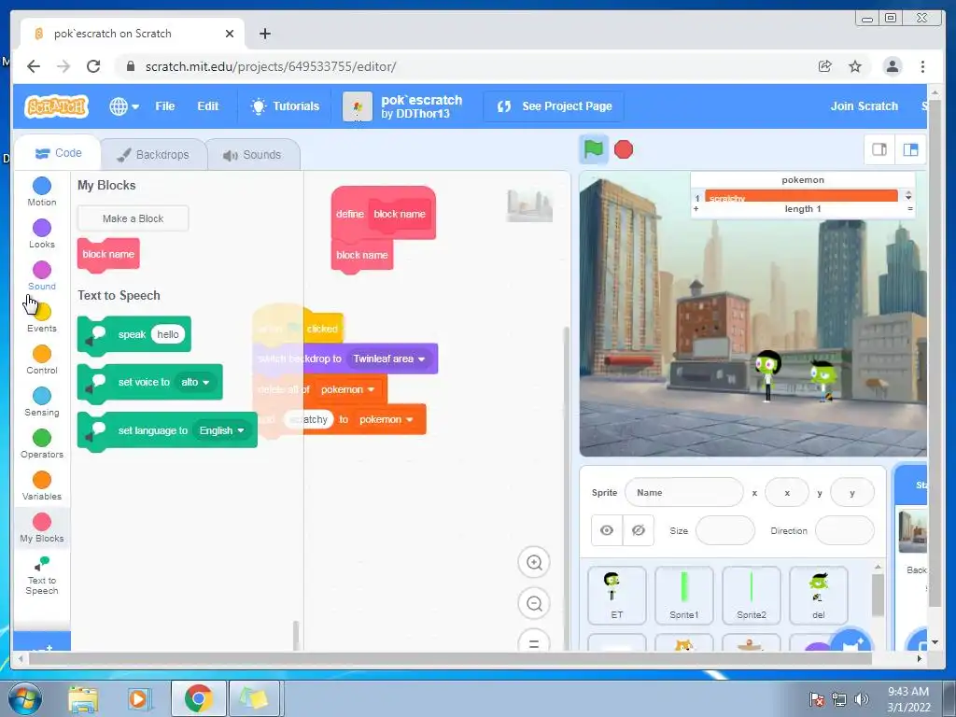Click the green flag to run project
This screenshot has height=717, width=956.
(593, 149)
